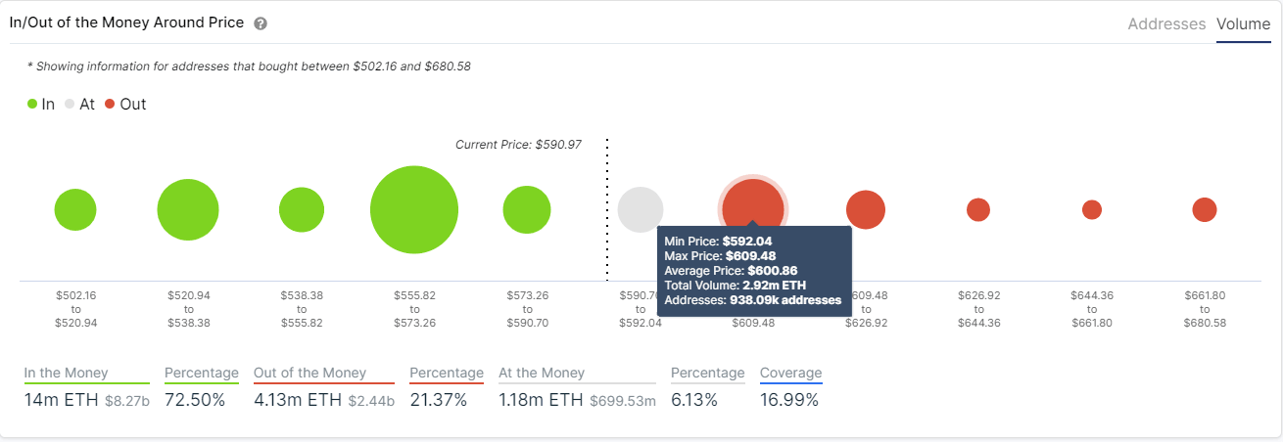
Task: Click the In the Money label
Action: pyautogui.click(x=67, y=373)
